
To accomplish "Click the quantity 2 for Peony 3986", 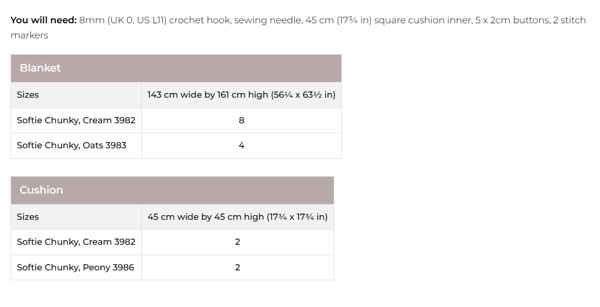I will point(237,267).
